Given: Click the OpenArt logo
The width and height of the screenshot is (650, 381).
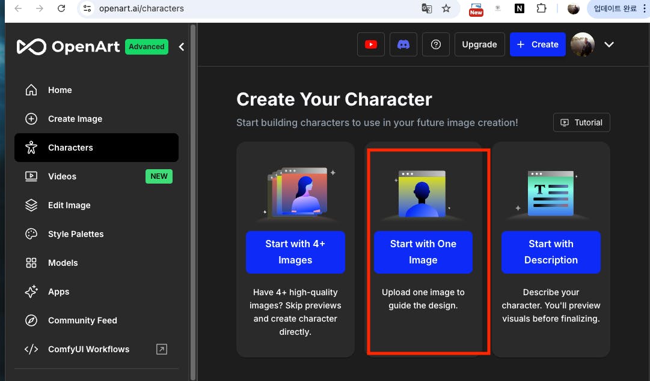Looking at the screenshot, I should click(x=69, y=47).
